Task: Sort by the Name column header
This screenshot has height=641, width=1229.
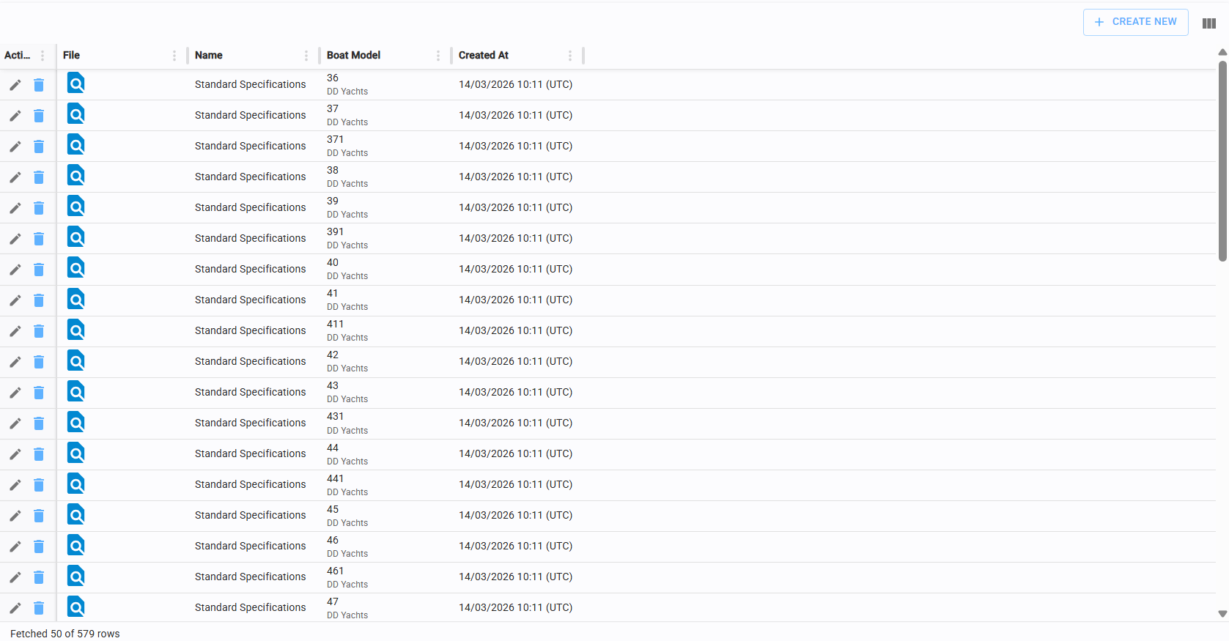Action: tap(209, 56)
